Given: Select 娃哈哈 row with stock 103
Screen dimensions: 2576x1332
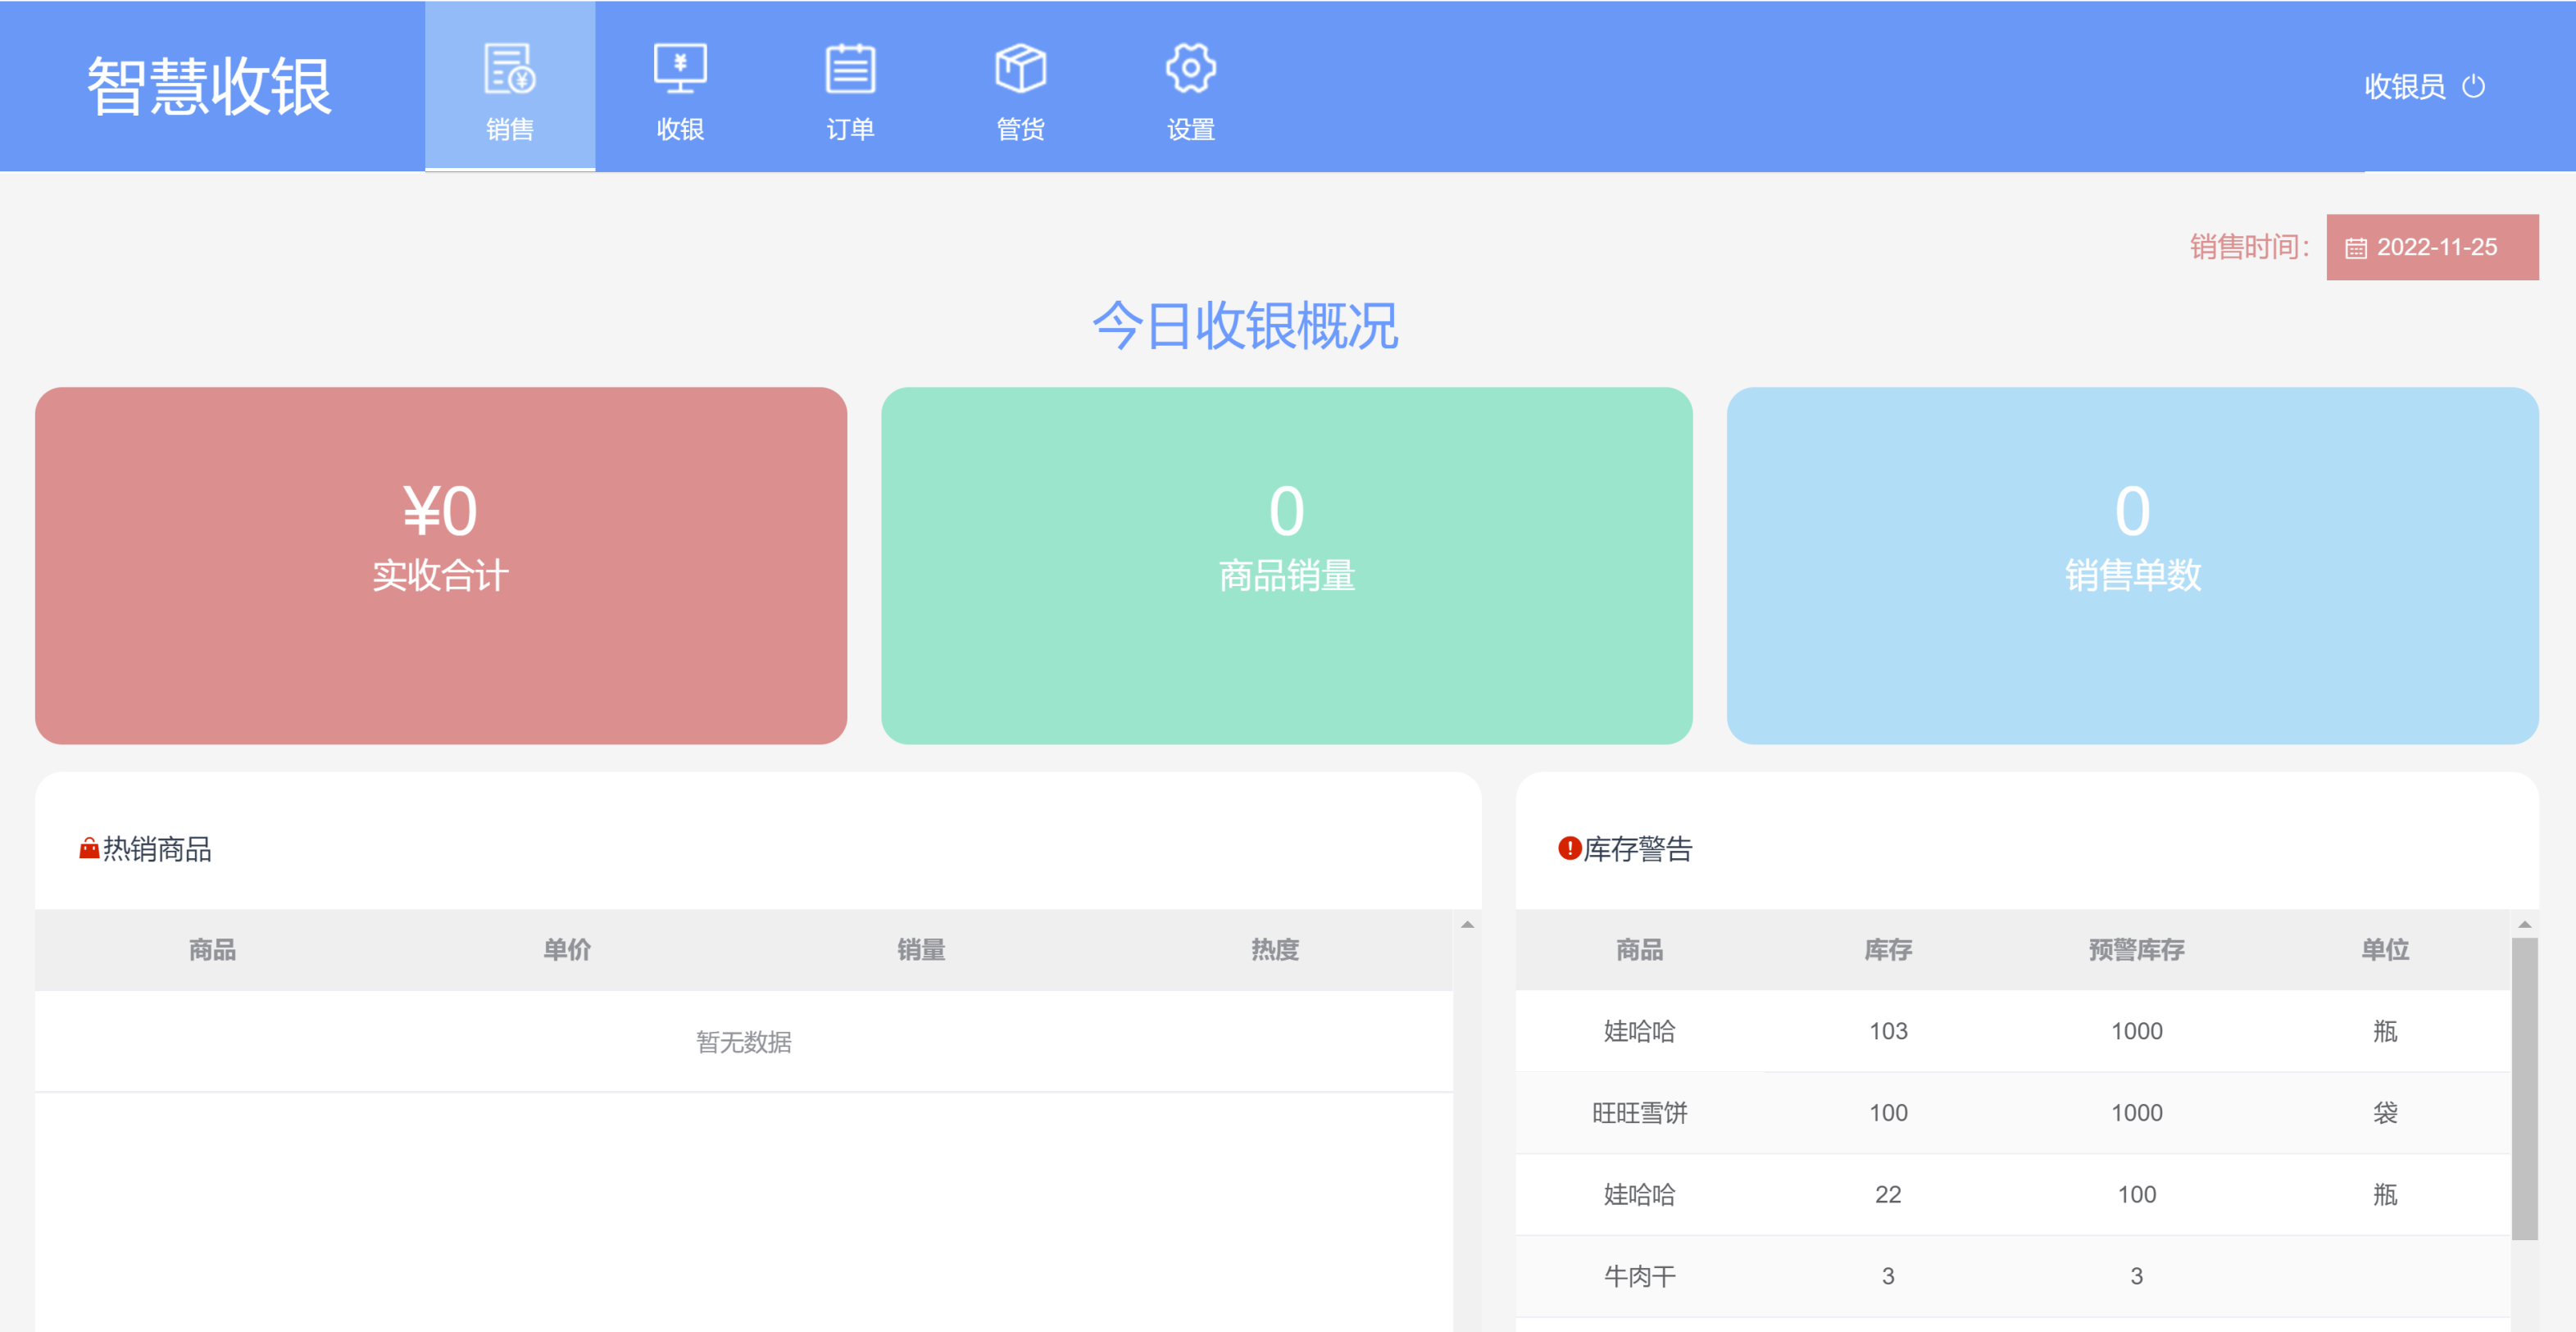Looking at the screenshot, I should (2013, 1031).
